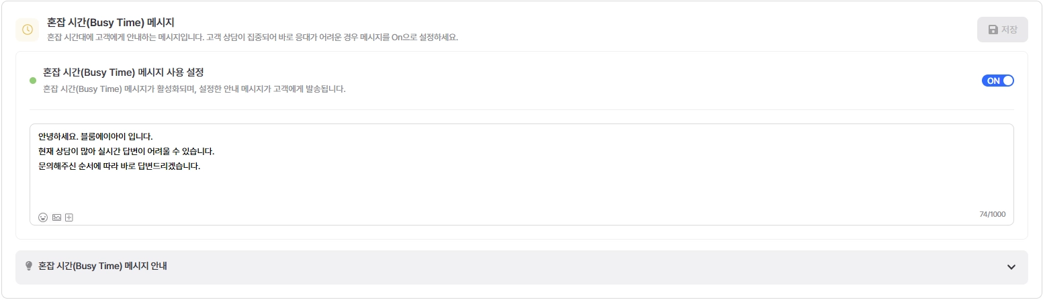The image size is (1043, 300).
Task: Click the plus square add icon
Action: click(69, 217)
